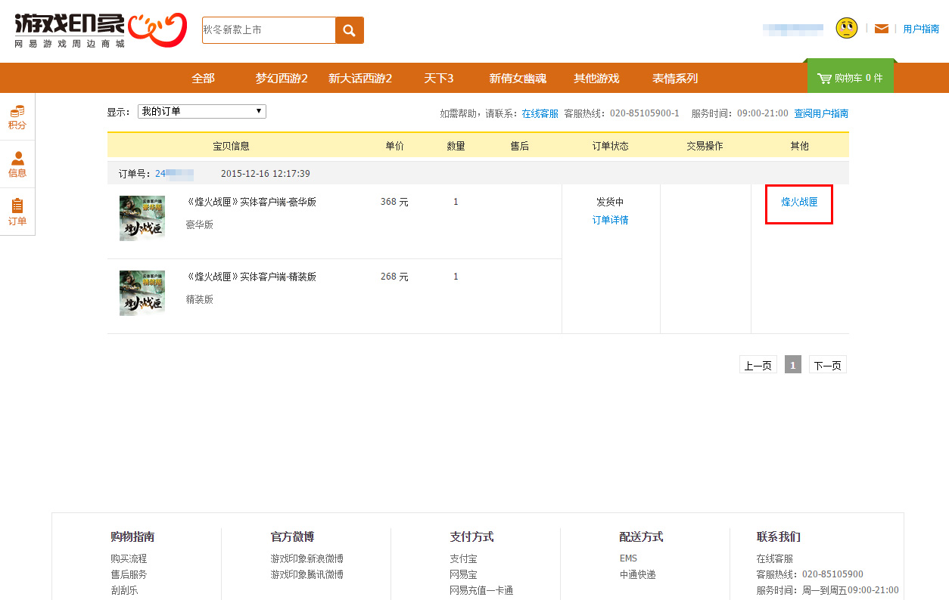
Task: Open the 游戏印象腾讯微博 footer link
Action: 307,574
